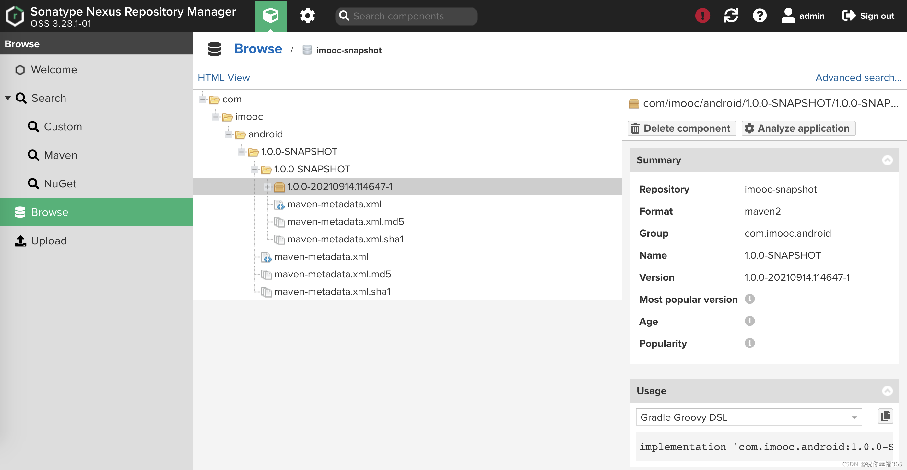Expand the 1.0.0-20210914.114647-1 tree node
The width and height of the screenshot is (907, 470).
267,187
